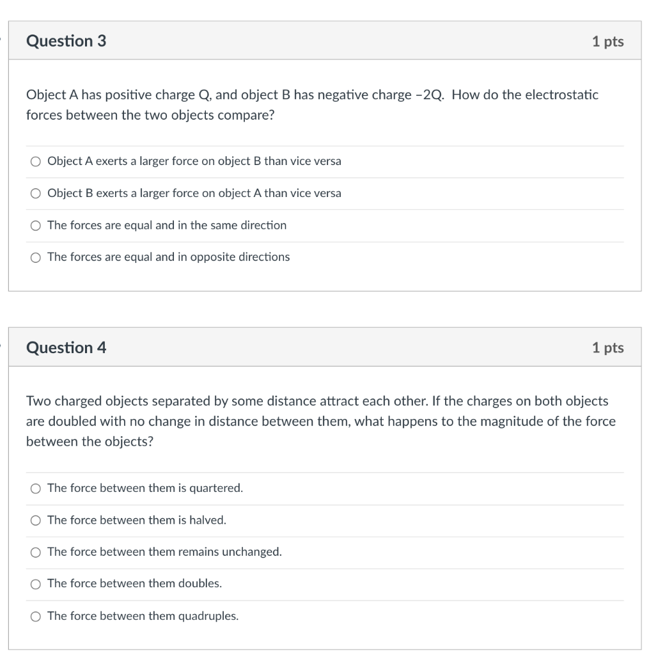Click the radio circle next to 'is quartered'
The image size is (649, 655).
pyautogui.click(x=36, y=488)
